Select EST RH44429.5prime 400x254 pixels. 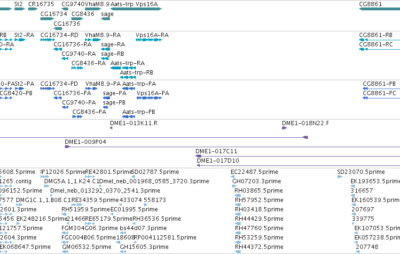[x=238, y=224]
